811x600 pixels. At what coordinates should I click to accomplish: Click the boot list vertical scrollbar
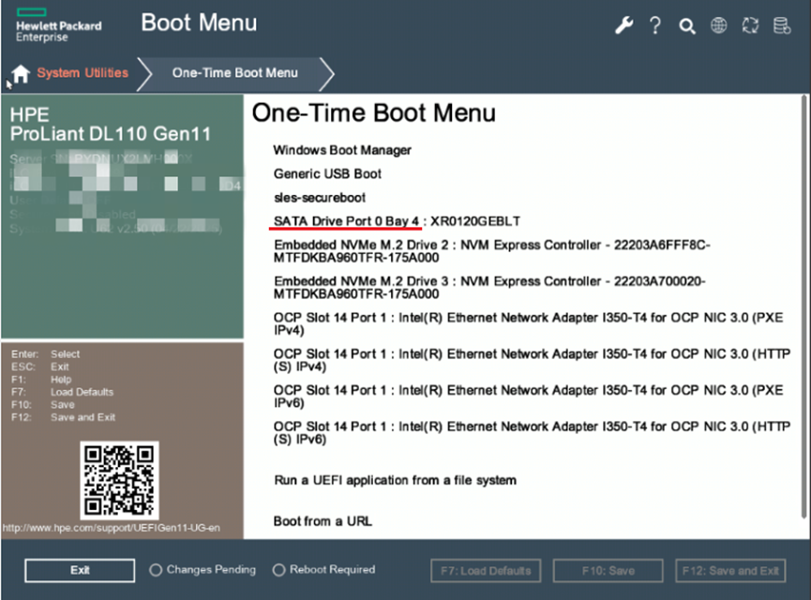point(803,307)
